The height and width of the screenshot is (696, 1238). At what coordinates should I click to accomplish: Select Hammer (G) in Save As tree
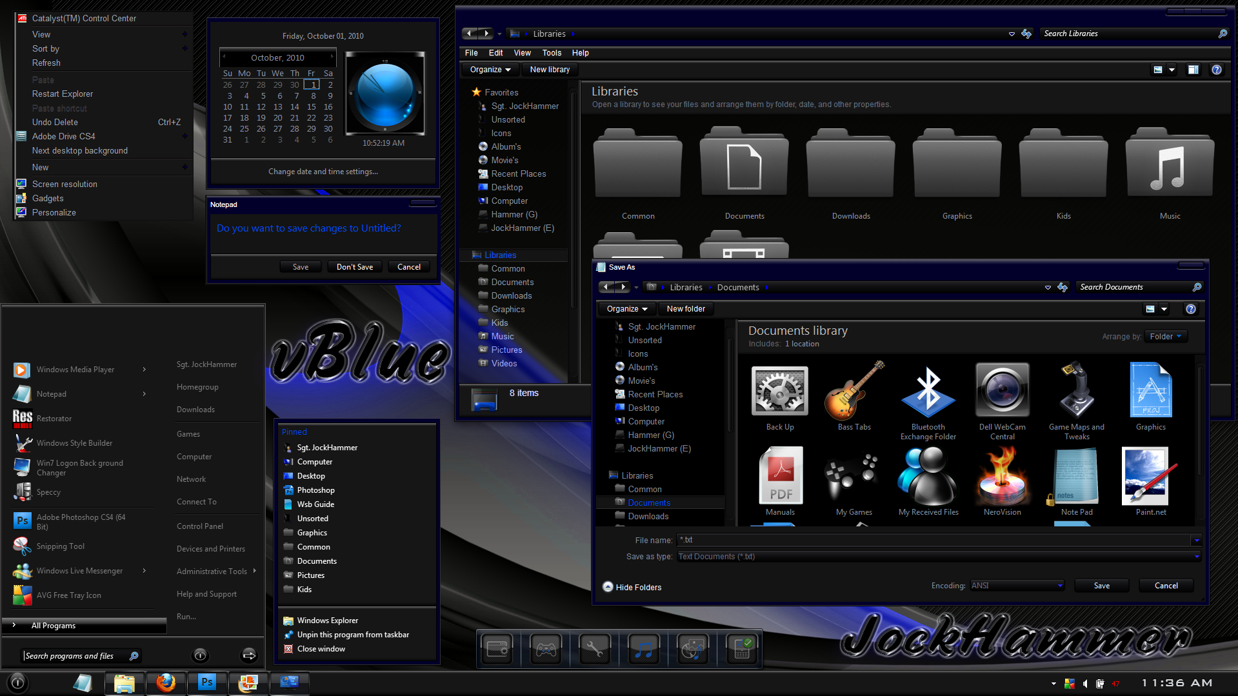(x=650, y=435)
